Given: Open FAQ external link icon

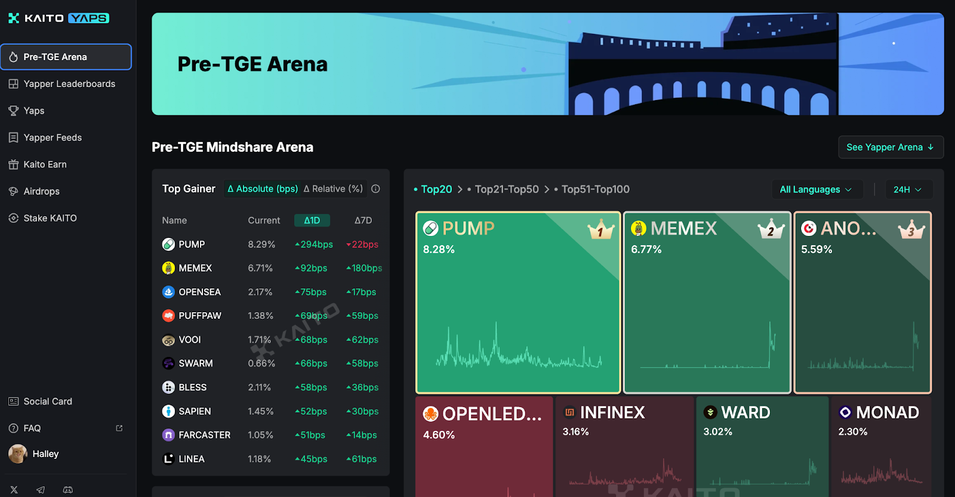Looking at the screenshot, I should point(119,428).
